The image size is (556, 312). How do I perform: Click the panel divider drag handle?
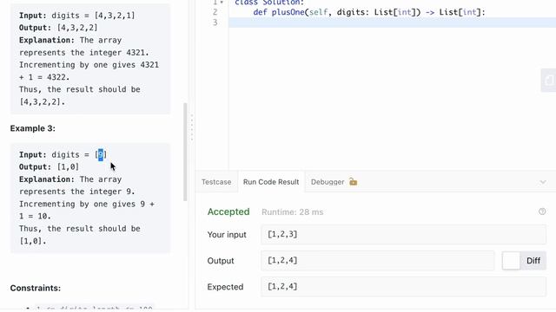(192, 127)
